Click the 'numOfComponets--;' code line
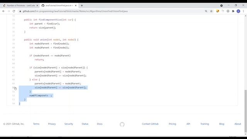 [41, 95]
